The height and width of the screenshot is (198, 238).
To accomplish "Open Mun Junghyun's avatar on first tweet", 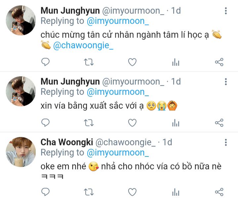I will pos(21,20).
